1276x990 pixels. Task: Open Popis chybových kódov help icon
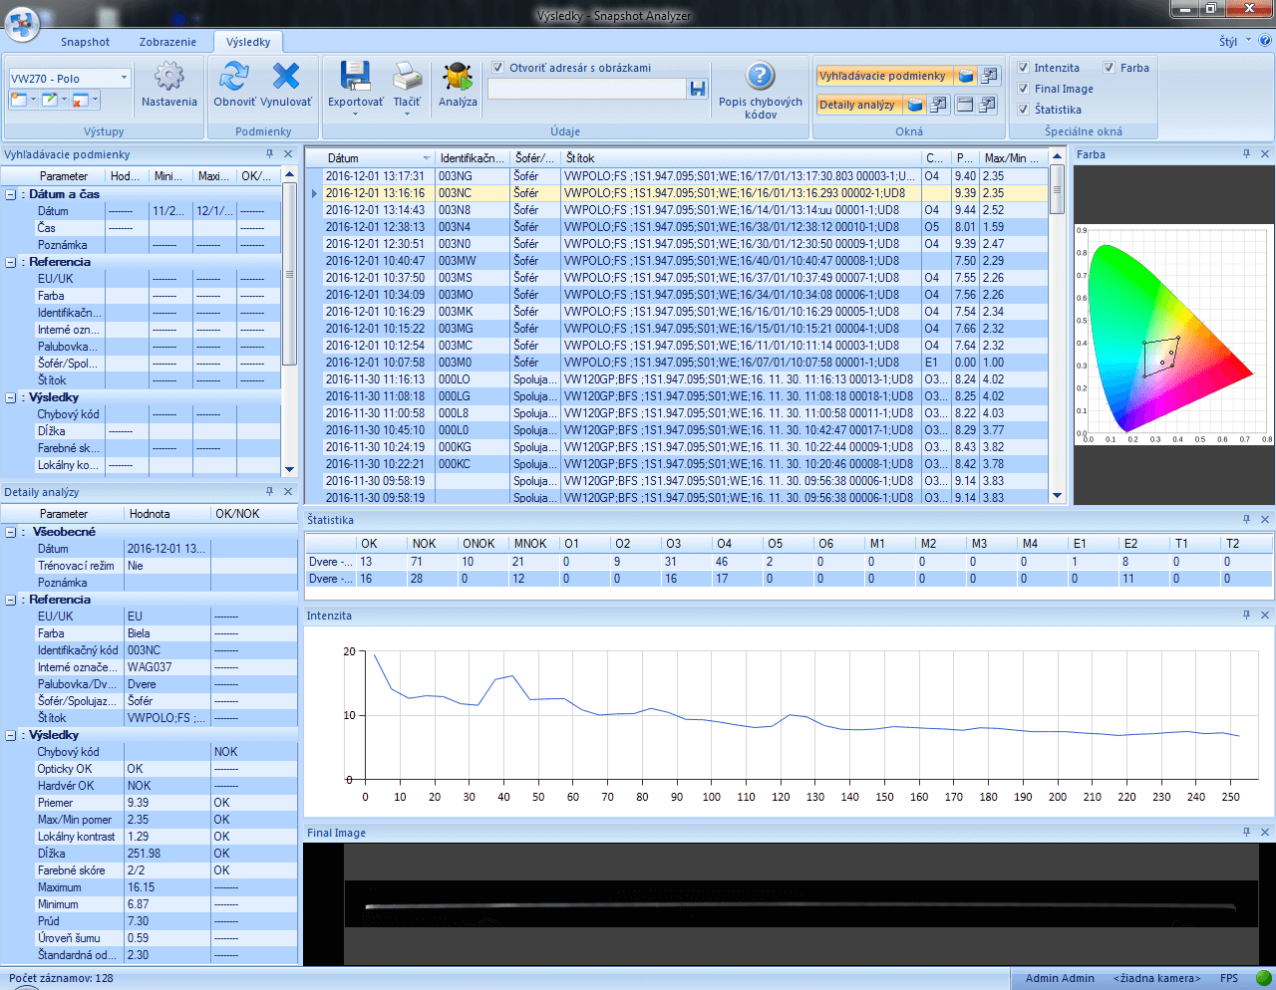coord(760,76)
